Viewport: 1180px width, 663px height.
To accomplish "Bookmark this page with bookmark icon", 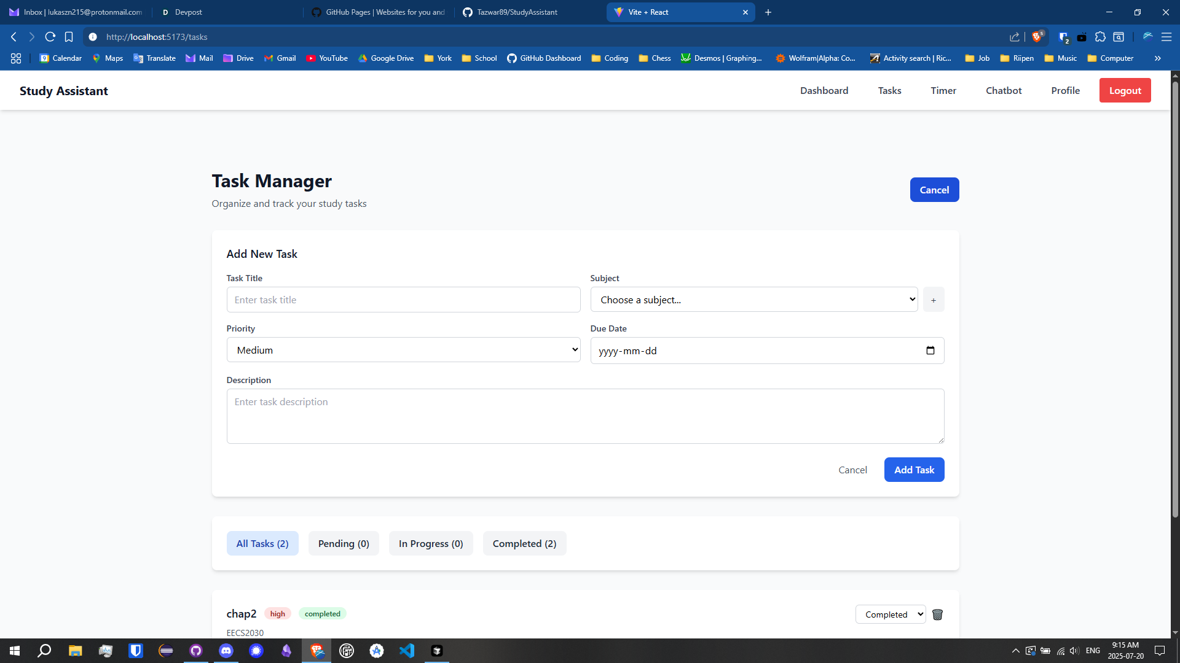I will (x=69, y=37).
